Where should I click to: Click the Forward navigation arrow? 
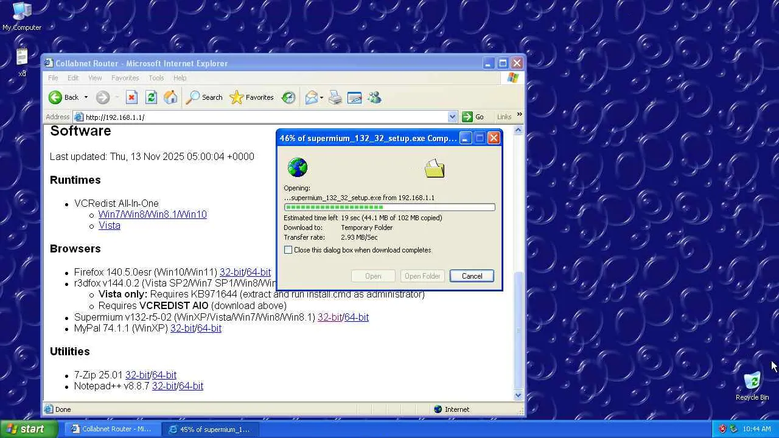(x=102, y=97)
